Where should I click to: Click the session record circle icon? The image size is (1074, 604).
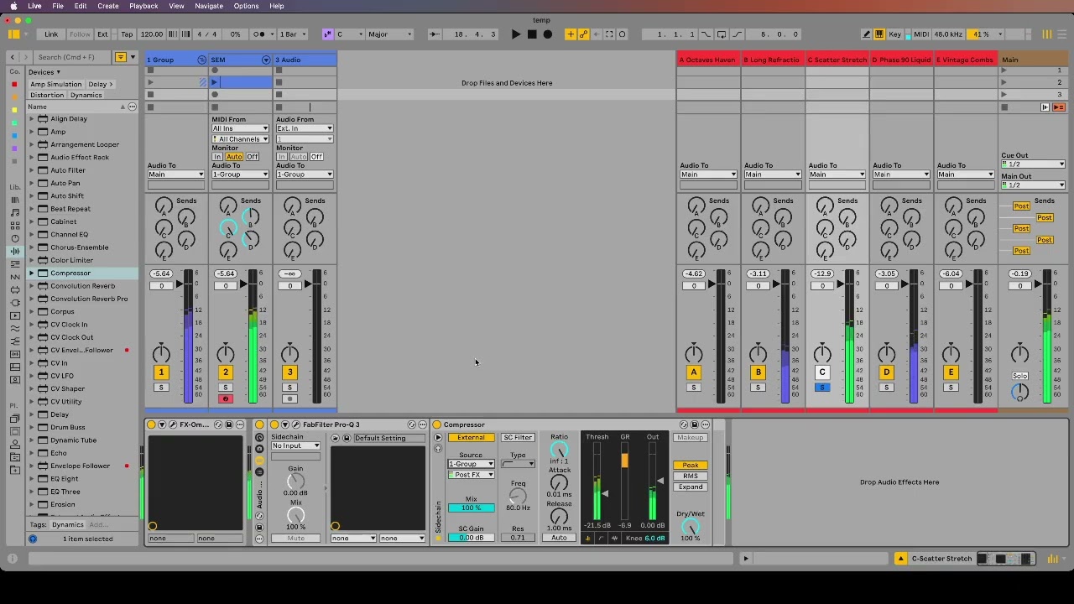(622, 34)
